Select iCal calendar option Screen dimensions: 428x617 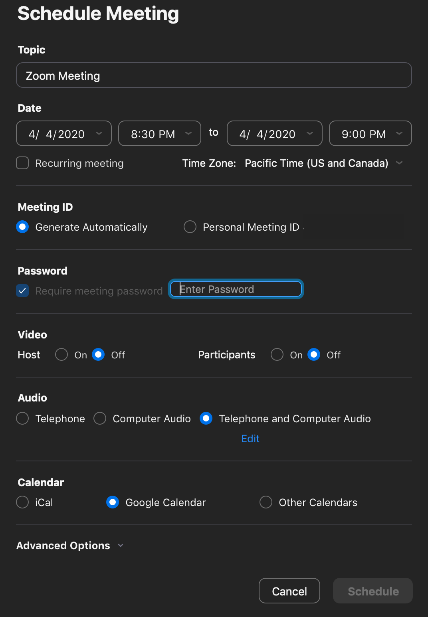pos(22,502)
